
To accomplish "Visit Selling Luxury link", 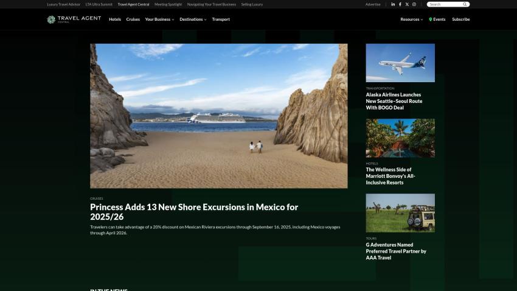I will pyautogui.click(x=252, y=4).
